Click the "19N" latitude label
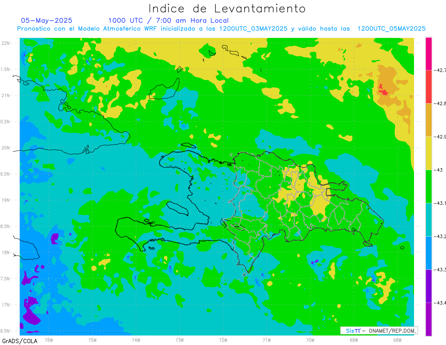 (6, 200)
